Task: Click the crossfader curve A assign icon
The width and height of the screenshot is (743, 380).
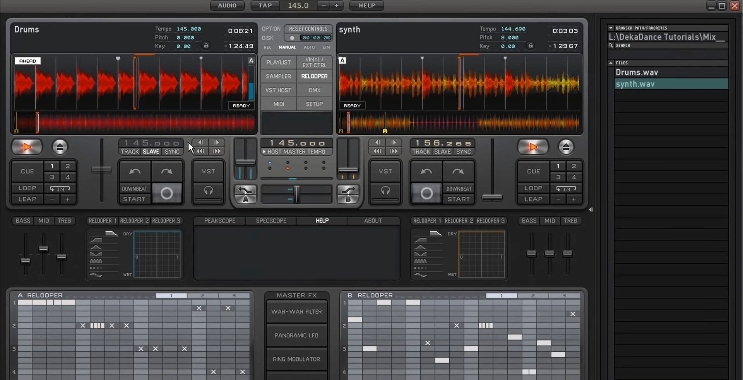Action: point(245,195)
